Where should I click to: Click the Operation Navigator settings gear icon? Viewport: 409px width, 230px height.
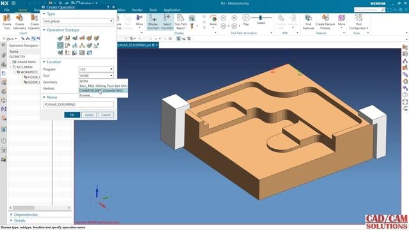3,45
